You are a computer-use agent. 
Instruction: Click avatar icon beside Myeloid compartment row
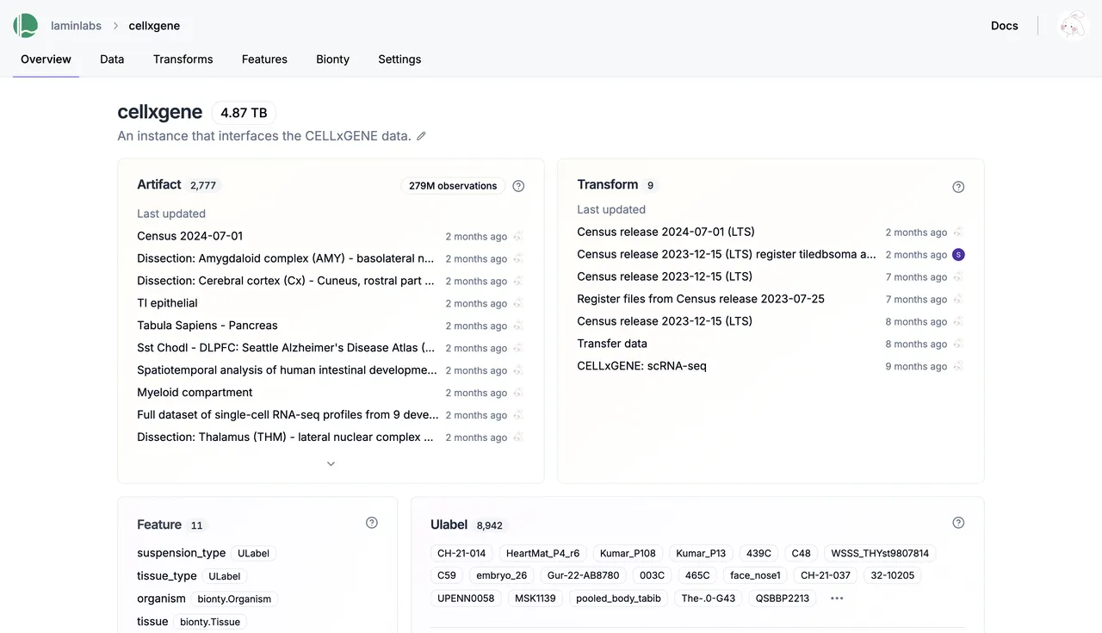(x=518, y=393)
